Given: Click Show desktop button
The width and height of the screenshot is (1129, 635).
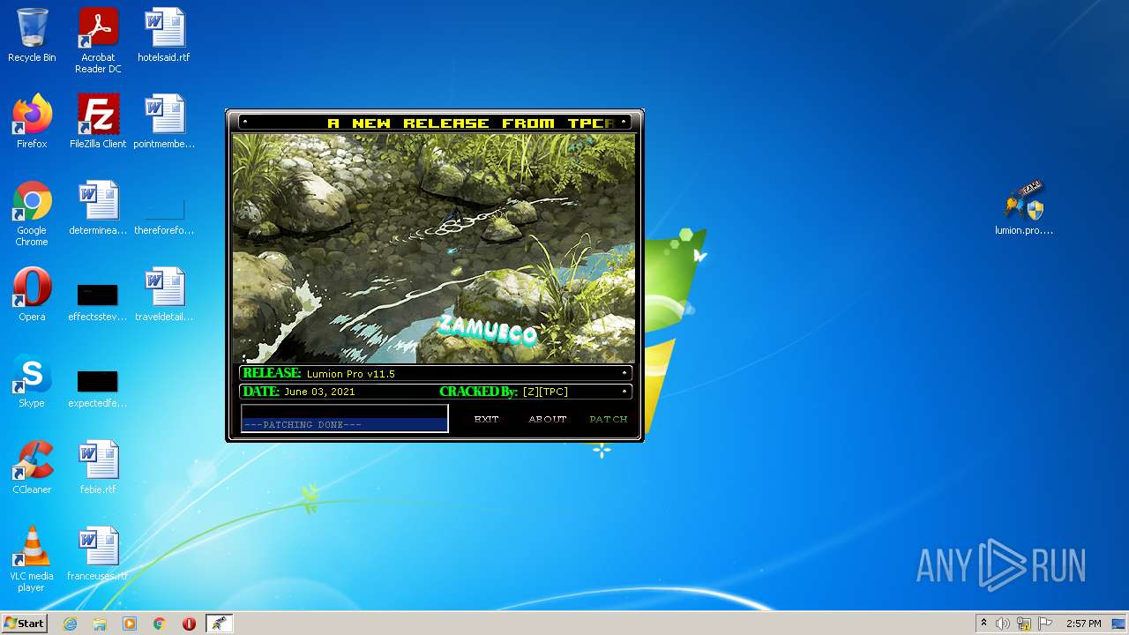Looking at the screenshot, I should pyautogui.click(x=1119, y=624).
